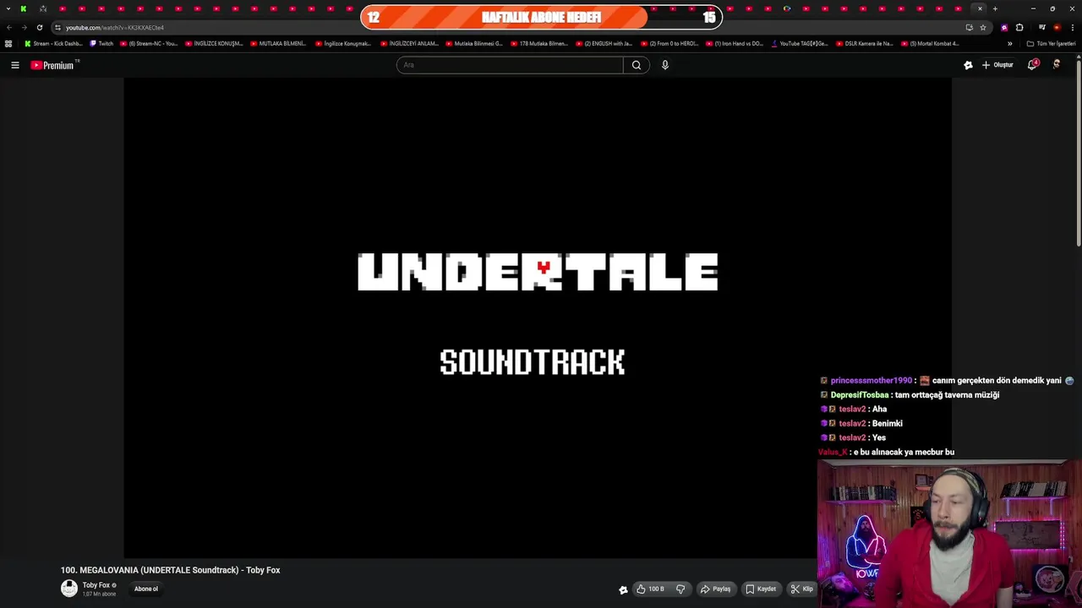This screenshot has height=608, width=1082.
Task: Close the active YouTube tab
Action: tap(980, 8)
